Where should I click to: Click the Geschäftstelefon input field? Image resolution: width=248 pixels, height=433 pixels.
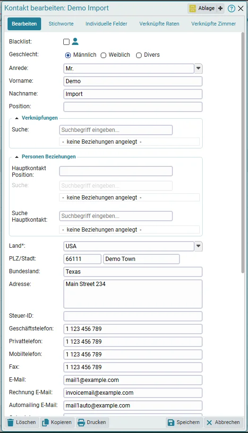(x=133, y=329)
